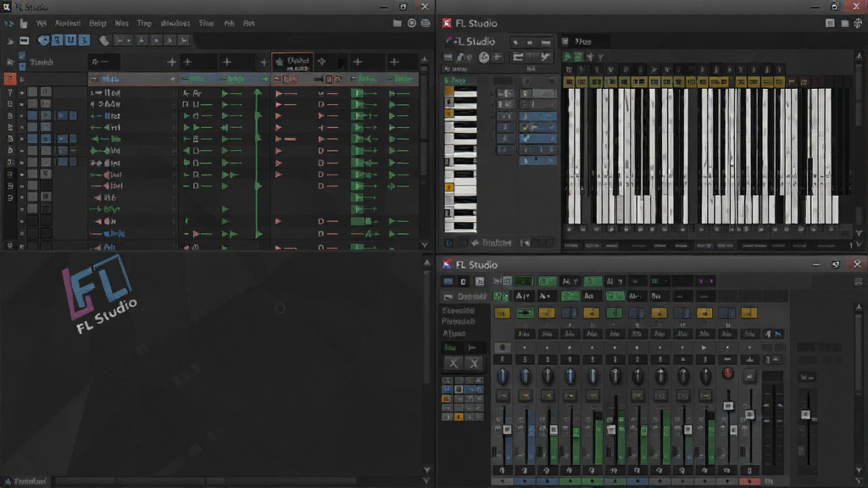This screenshot has height=488, width=868.
Task: Click the list icon in piano roll title bar
Action: 830,23
